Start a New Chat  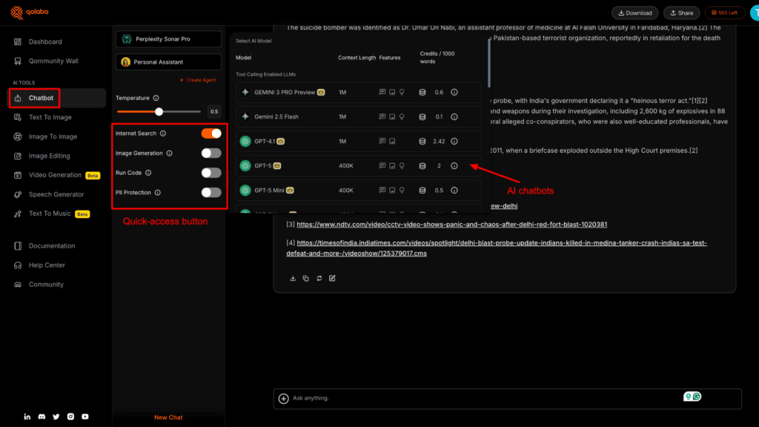click(168, 417)
